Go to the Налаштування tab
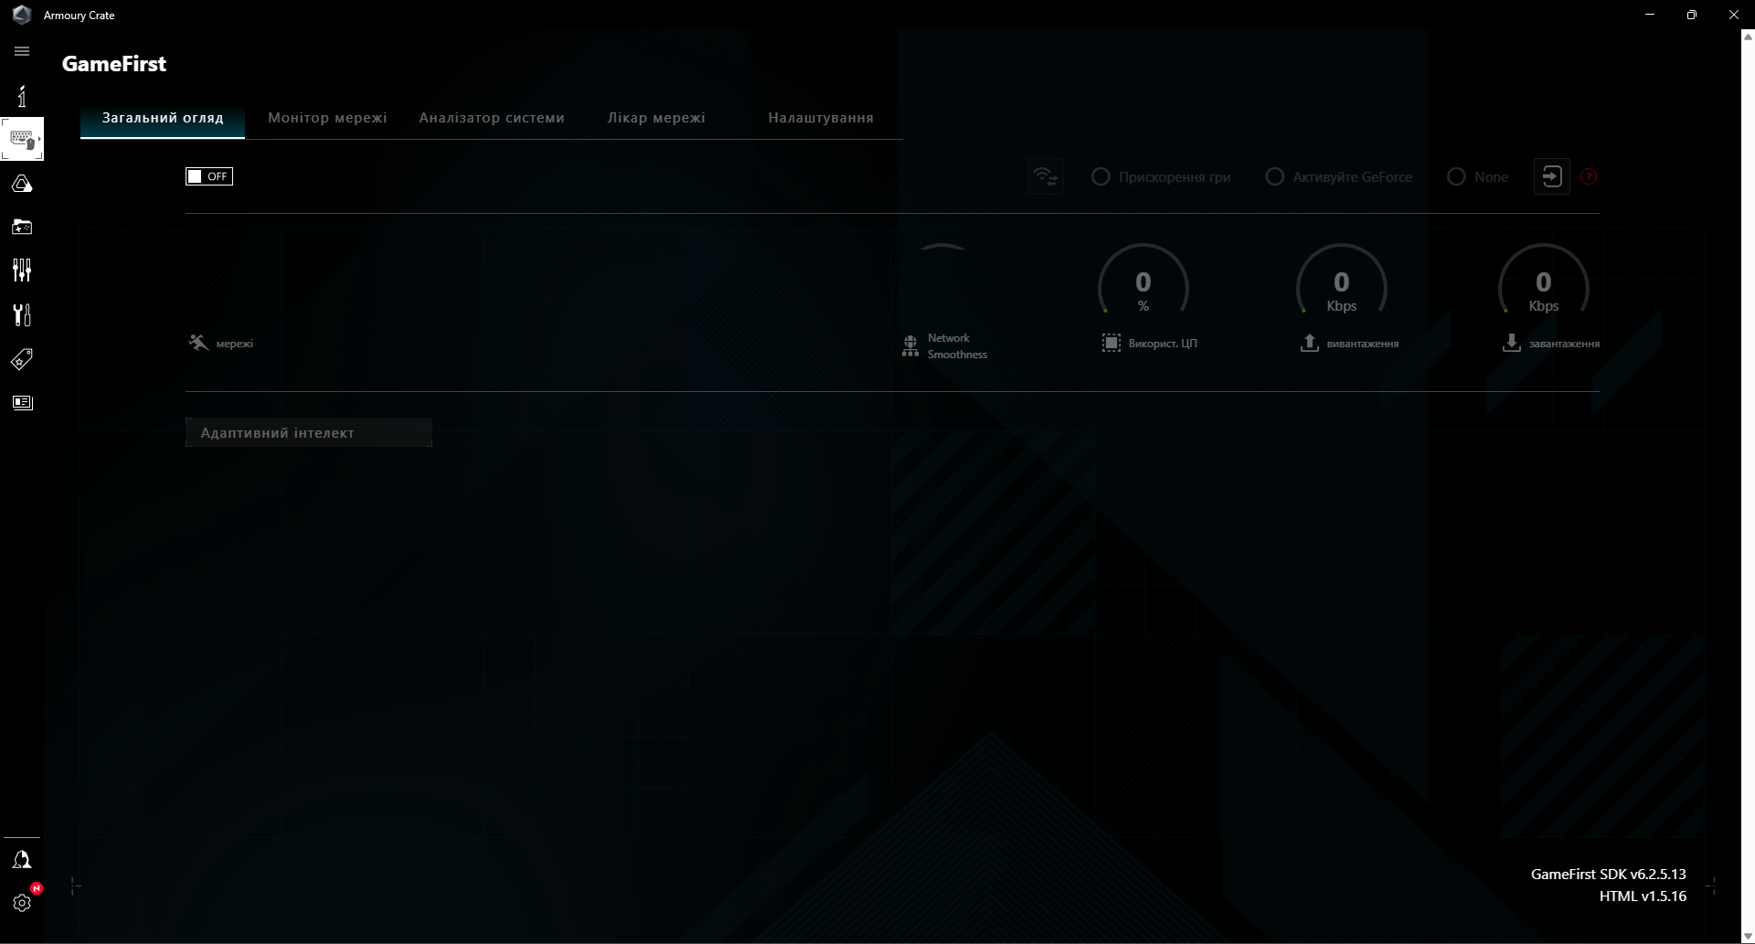 pos(821,118)
